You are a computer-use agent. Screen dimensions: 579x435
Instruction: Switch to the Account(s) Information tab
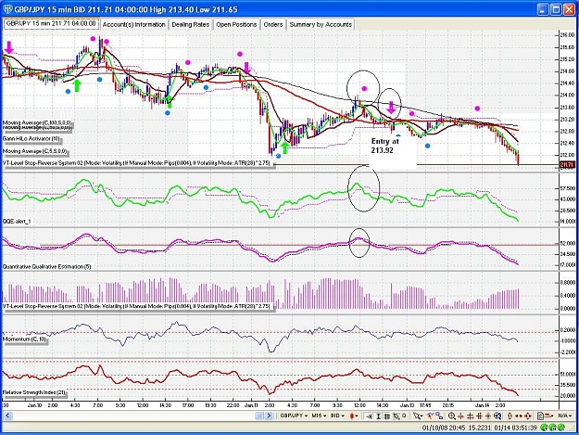[x=133, y=25]
